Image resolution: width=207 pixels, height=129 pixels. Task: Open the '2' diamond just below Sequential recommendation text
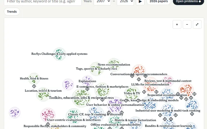[x=181, y=98]
